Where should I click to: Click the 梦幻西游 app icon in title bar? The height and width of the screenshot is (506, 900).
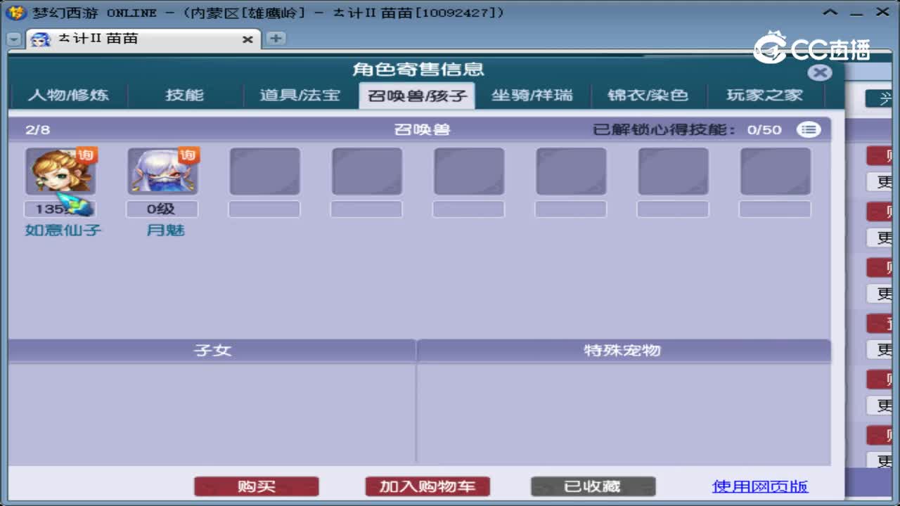(x=15, y=13)
